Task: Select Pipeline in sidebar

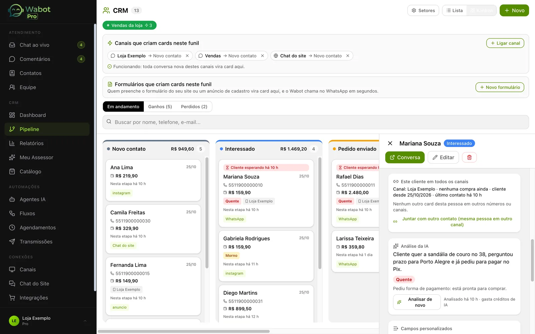Action: (x=47, y=129)
